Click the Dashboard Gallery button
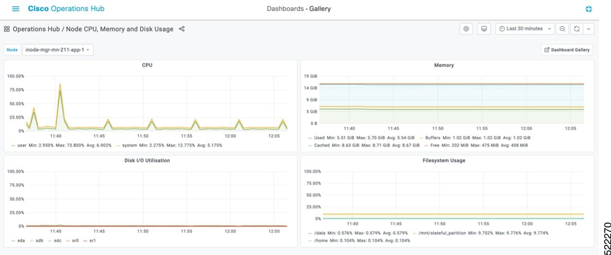 567,50
